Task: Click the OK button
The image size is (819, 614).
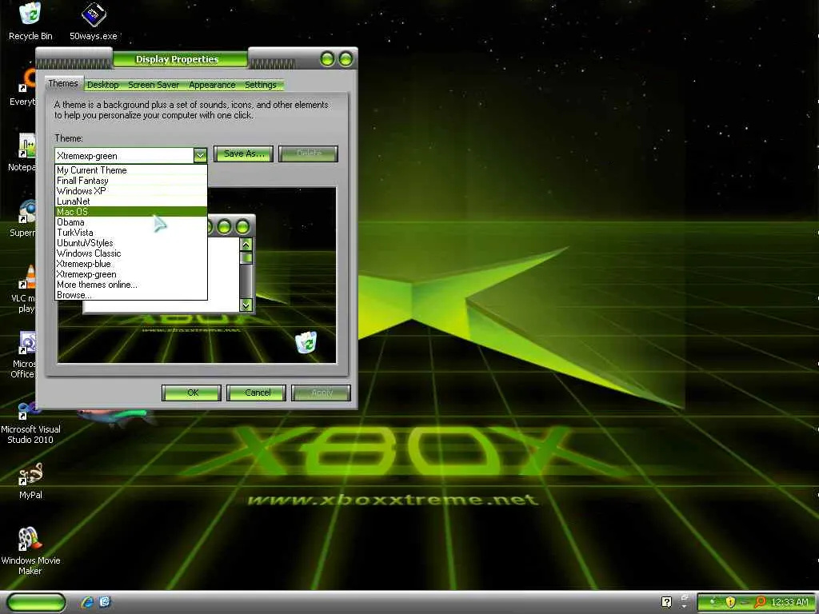Action: (192, 393)
